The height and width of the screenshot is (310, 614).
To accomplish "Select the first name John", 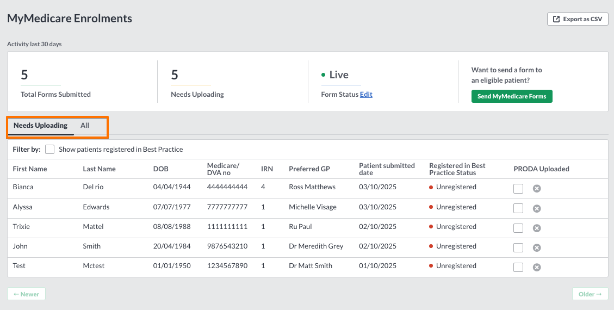I will tap(20, 246).
